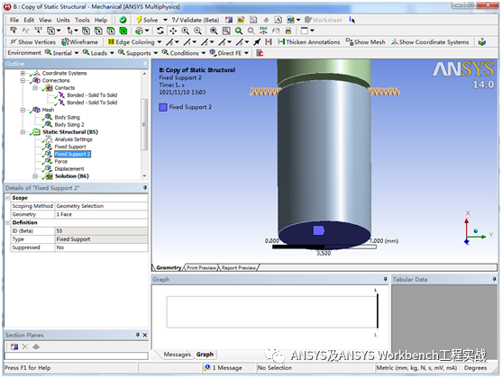Image resolution: width=502 pixels, height=378 pixels.
Task: Switch to the Report Preview tab
Action: 239,267
